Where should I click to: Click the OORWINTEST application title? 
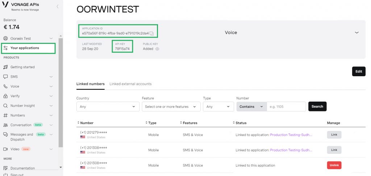108,9
